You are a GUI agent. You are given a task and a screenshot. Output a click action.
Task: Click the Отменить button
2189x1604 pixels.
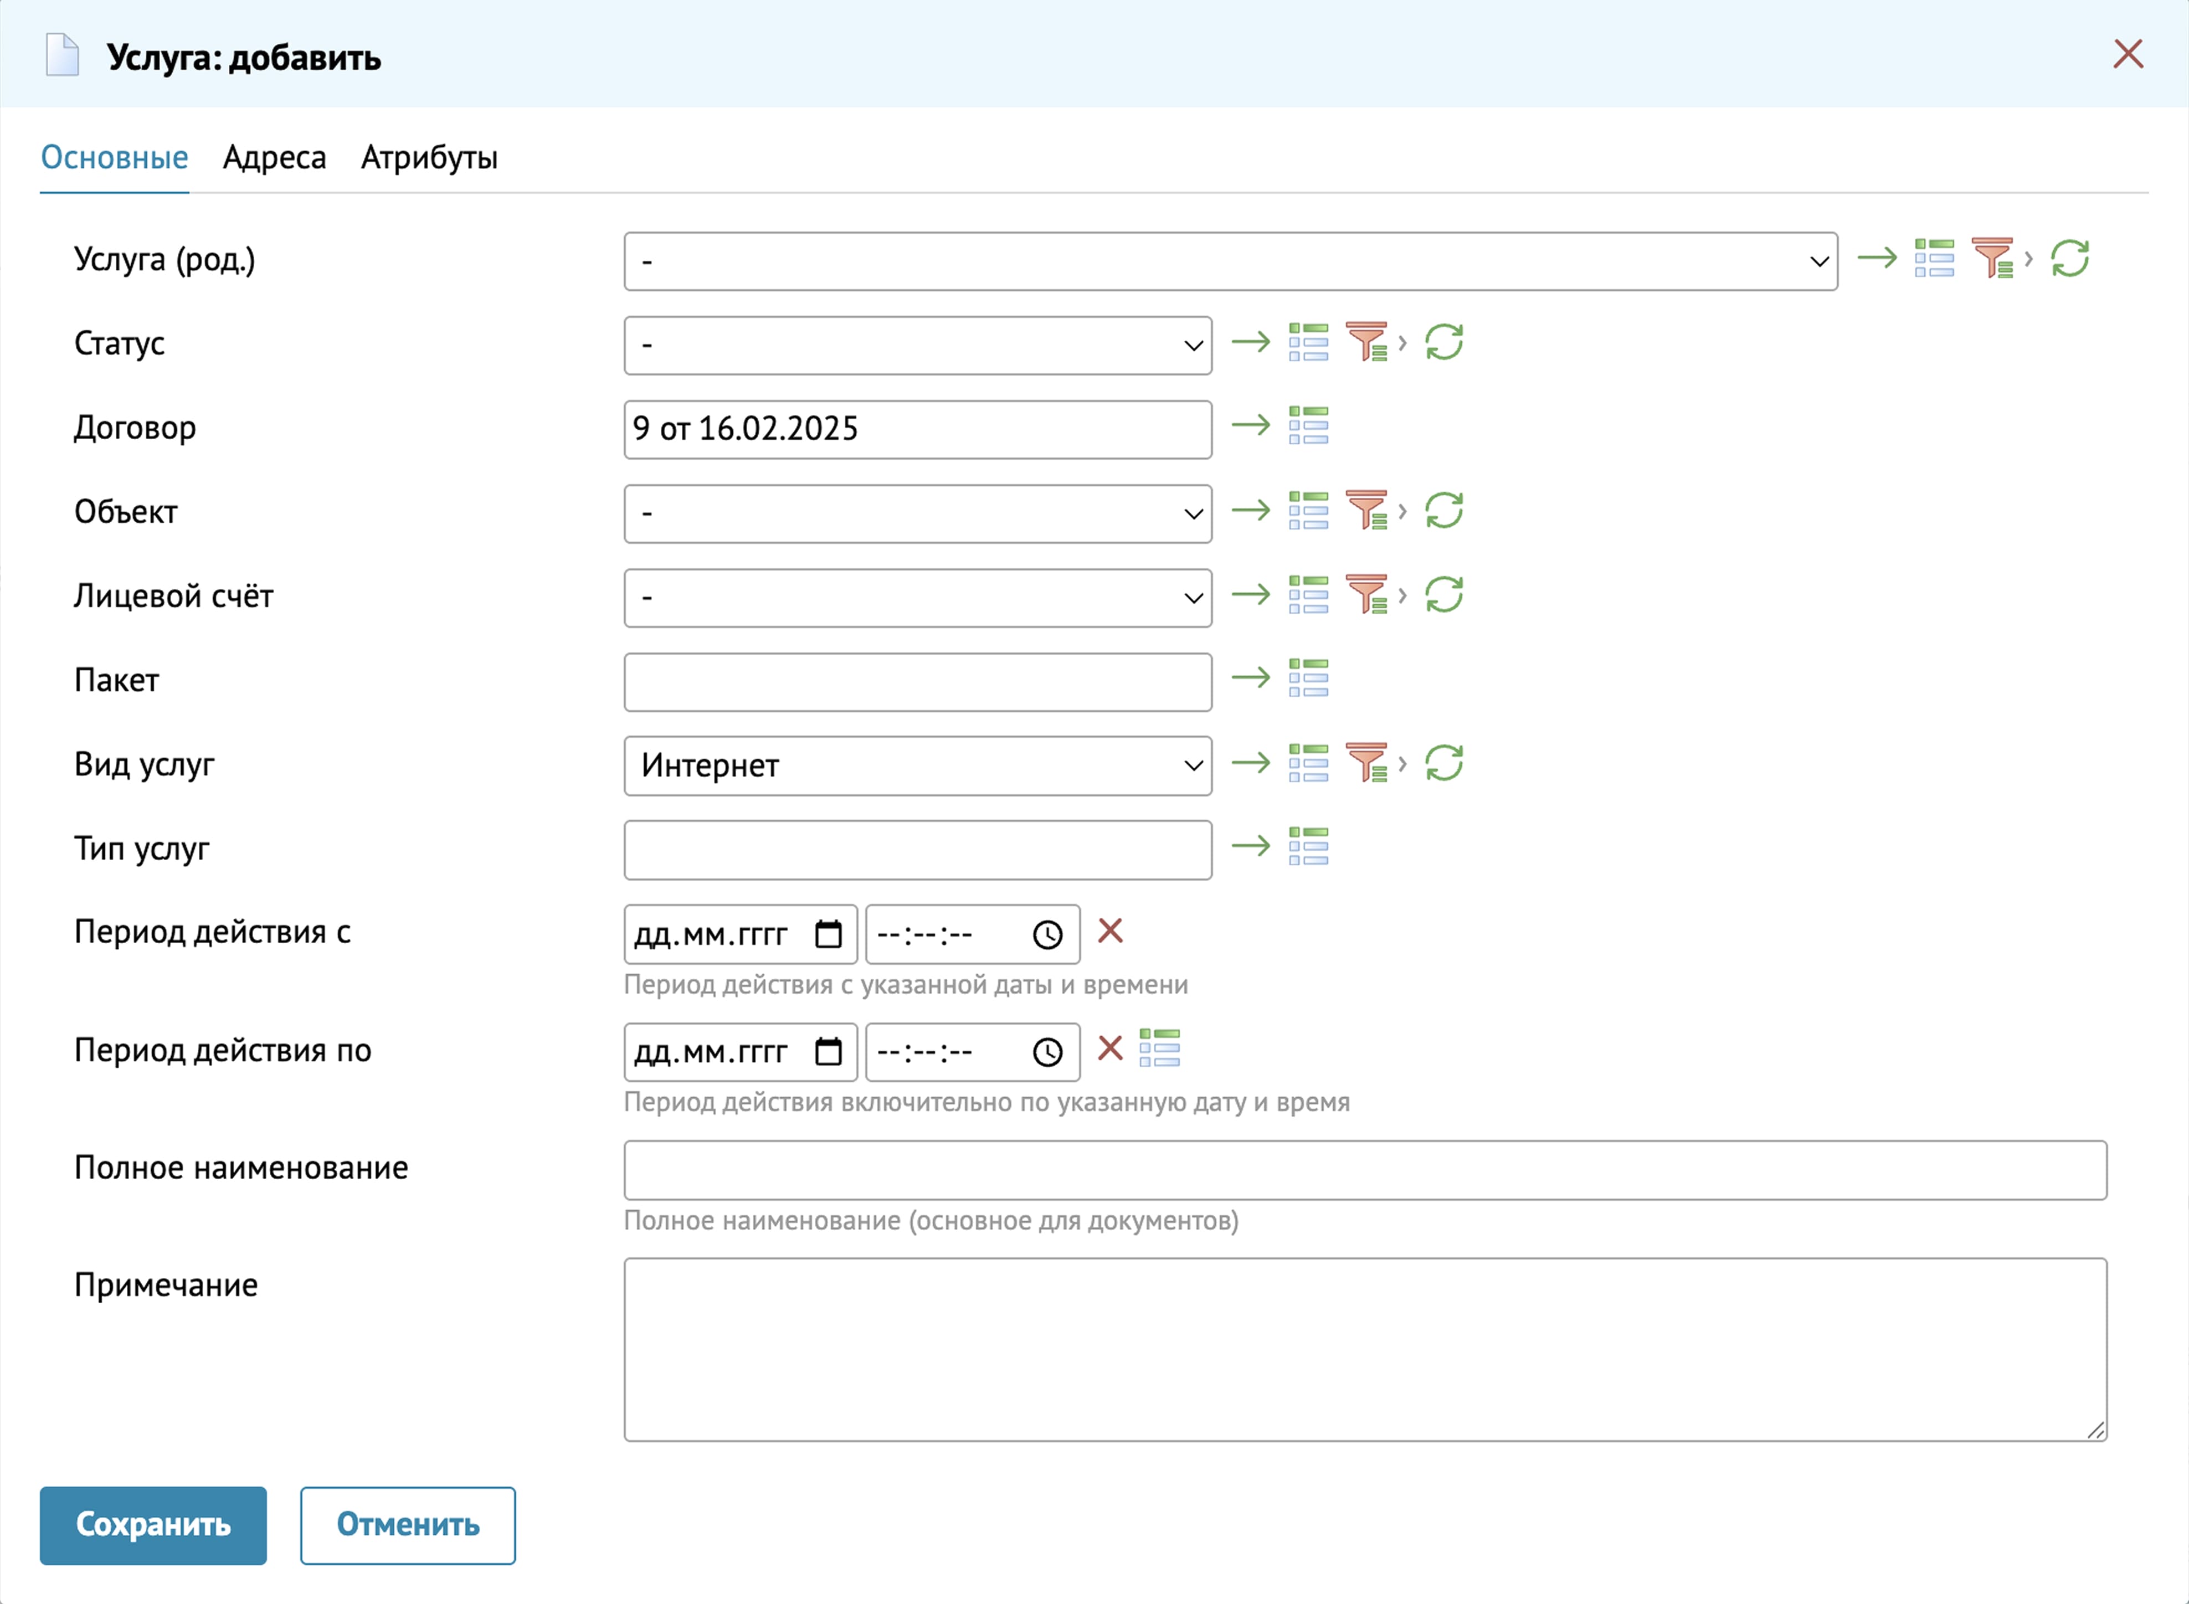tap(408, 1525)
